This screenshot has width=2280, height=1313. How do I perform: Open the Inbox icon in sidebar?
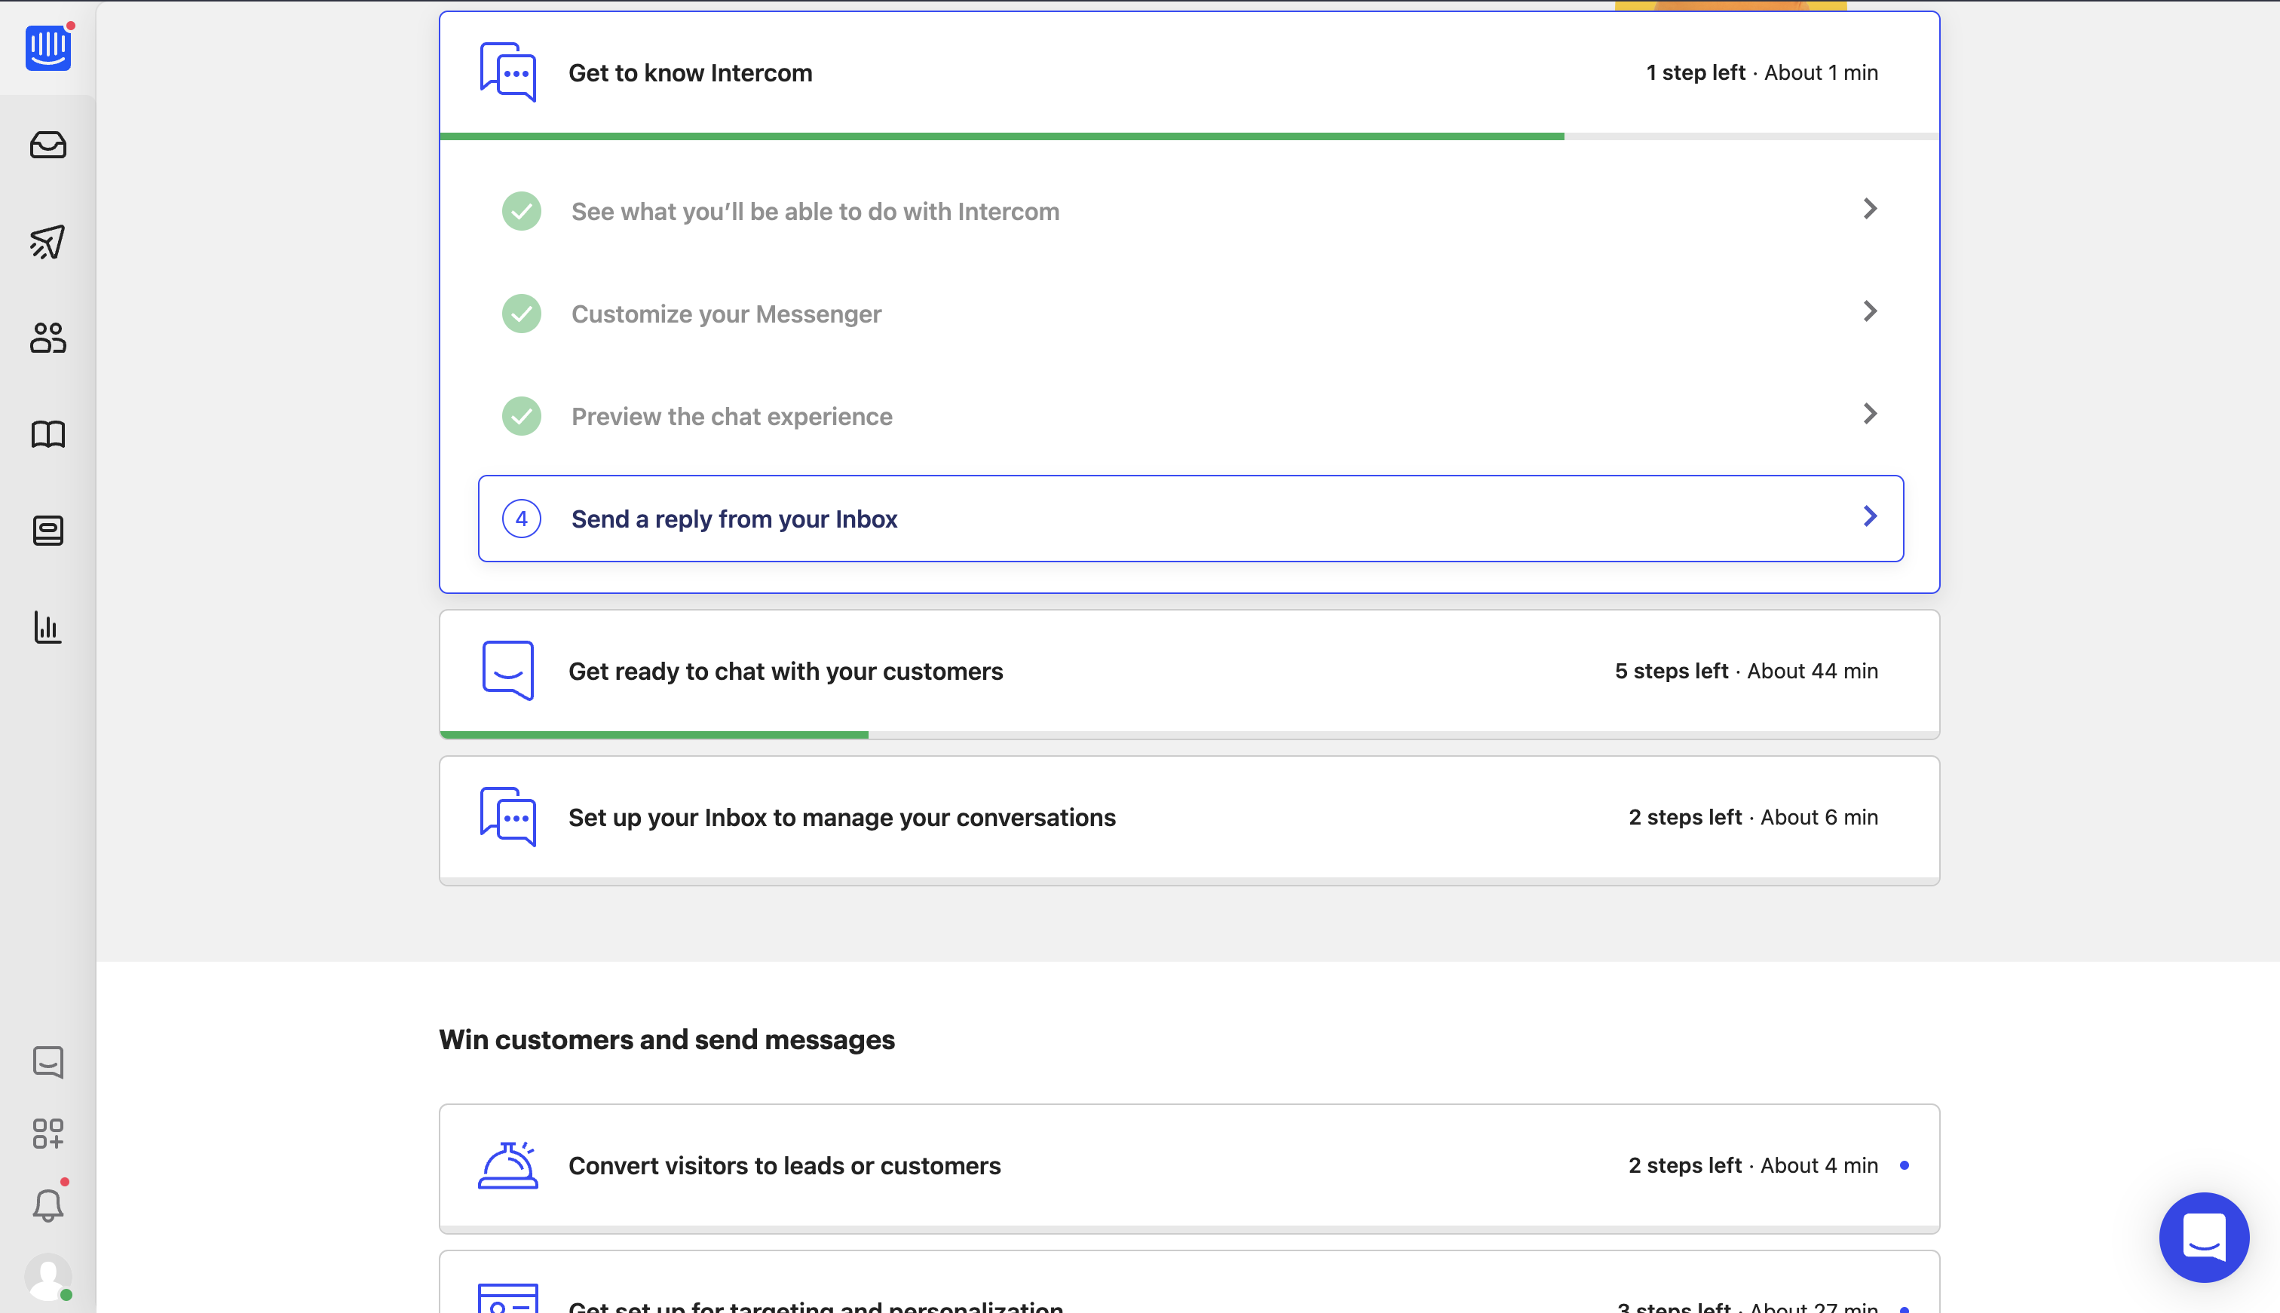click(47, 145)
